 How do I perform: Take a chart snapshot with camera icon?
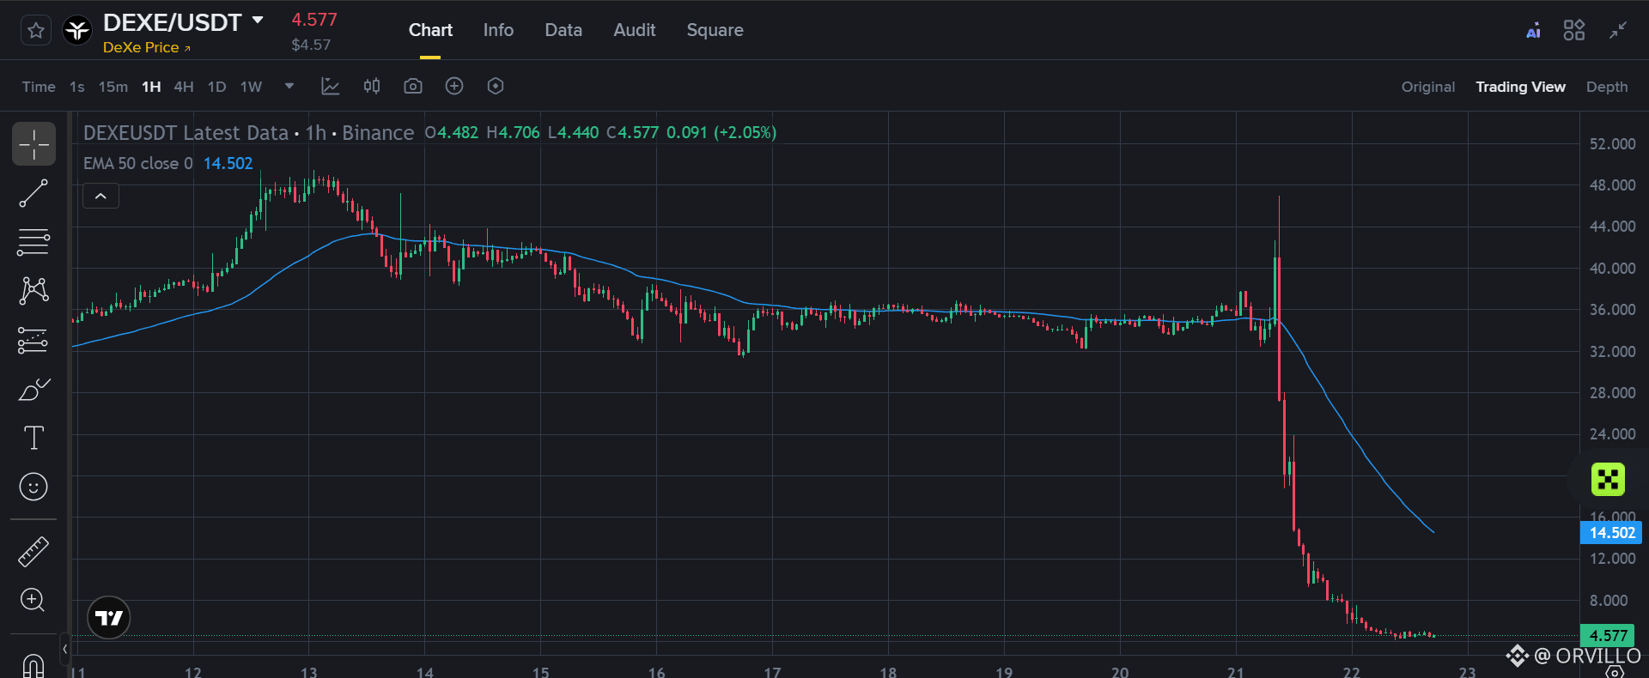(x=413, y=86)
